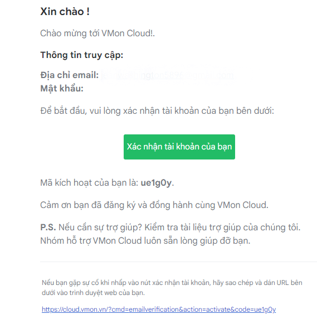The image size is (317, 324).
Task: Click the Nếu bạn gặp sự cố footer note
Action: click(172, 283)
